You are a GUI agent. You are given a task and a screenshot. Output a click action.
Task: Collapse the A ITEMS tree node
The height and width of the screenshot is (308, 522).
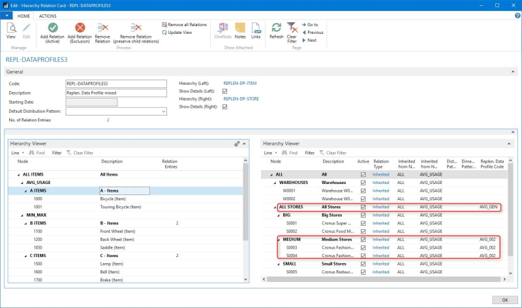tap(24, 191)
